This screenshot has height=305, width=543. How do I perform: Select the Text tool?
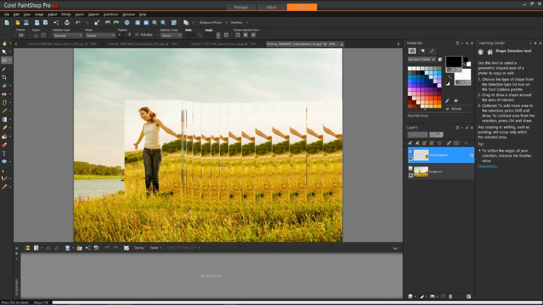[x=4, y=153]
